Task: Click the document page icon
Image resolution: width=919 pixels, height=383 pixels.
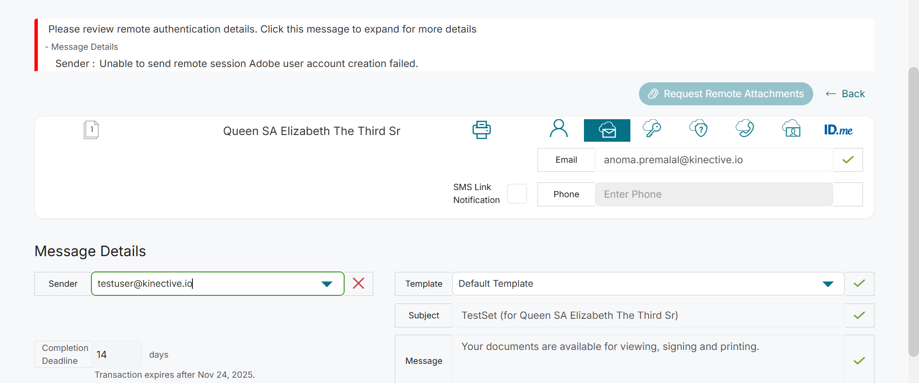Action: coord(91,130)
